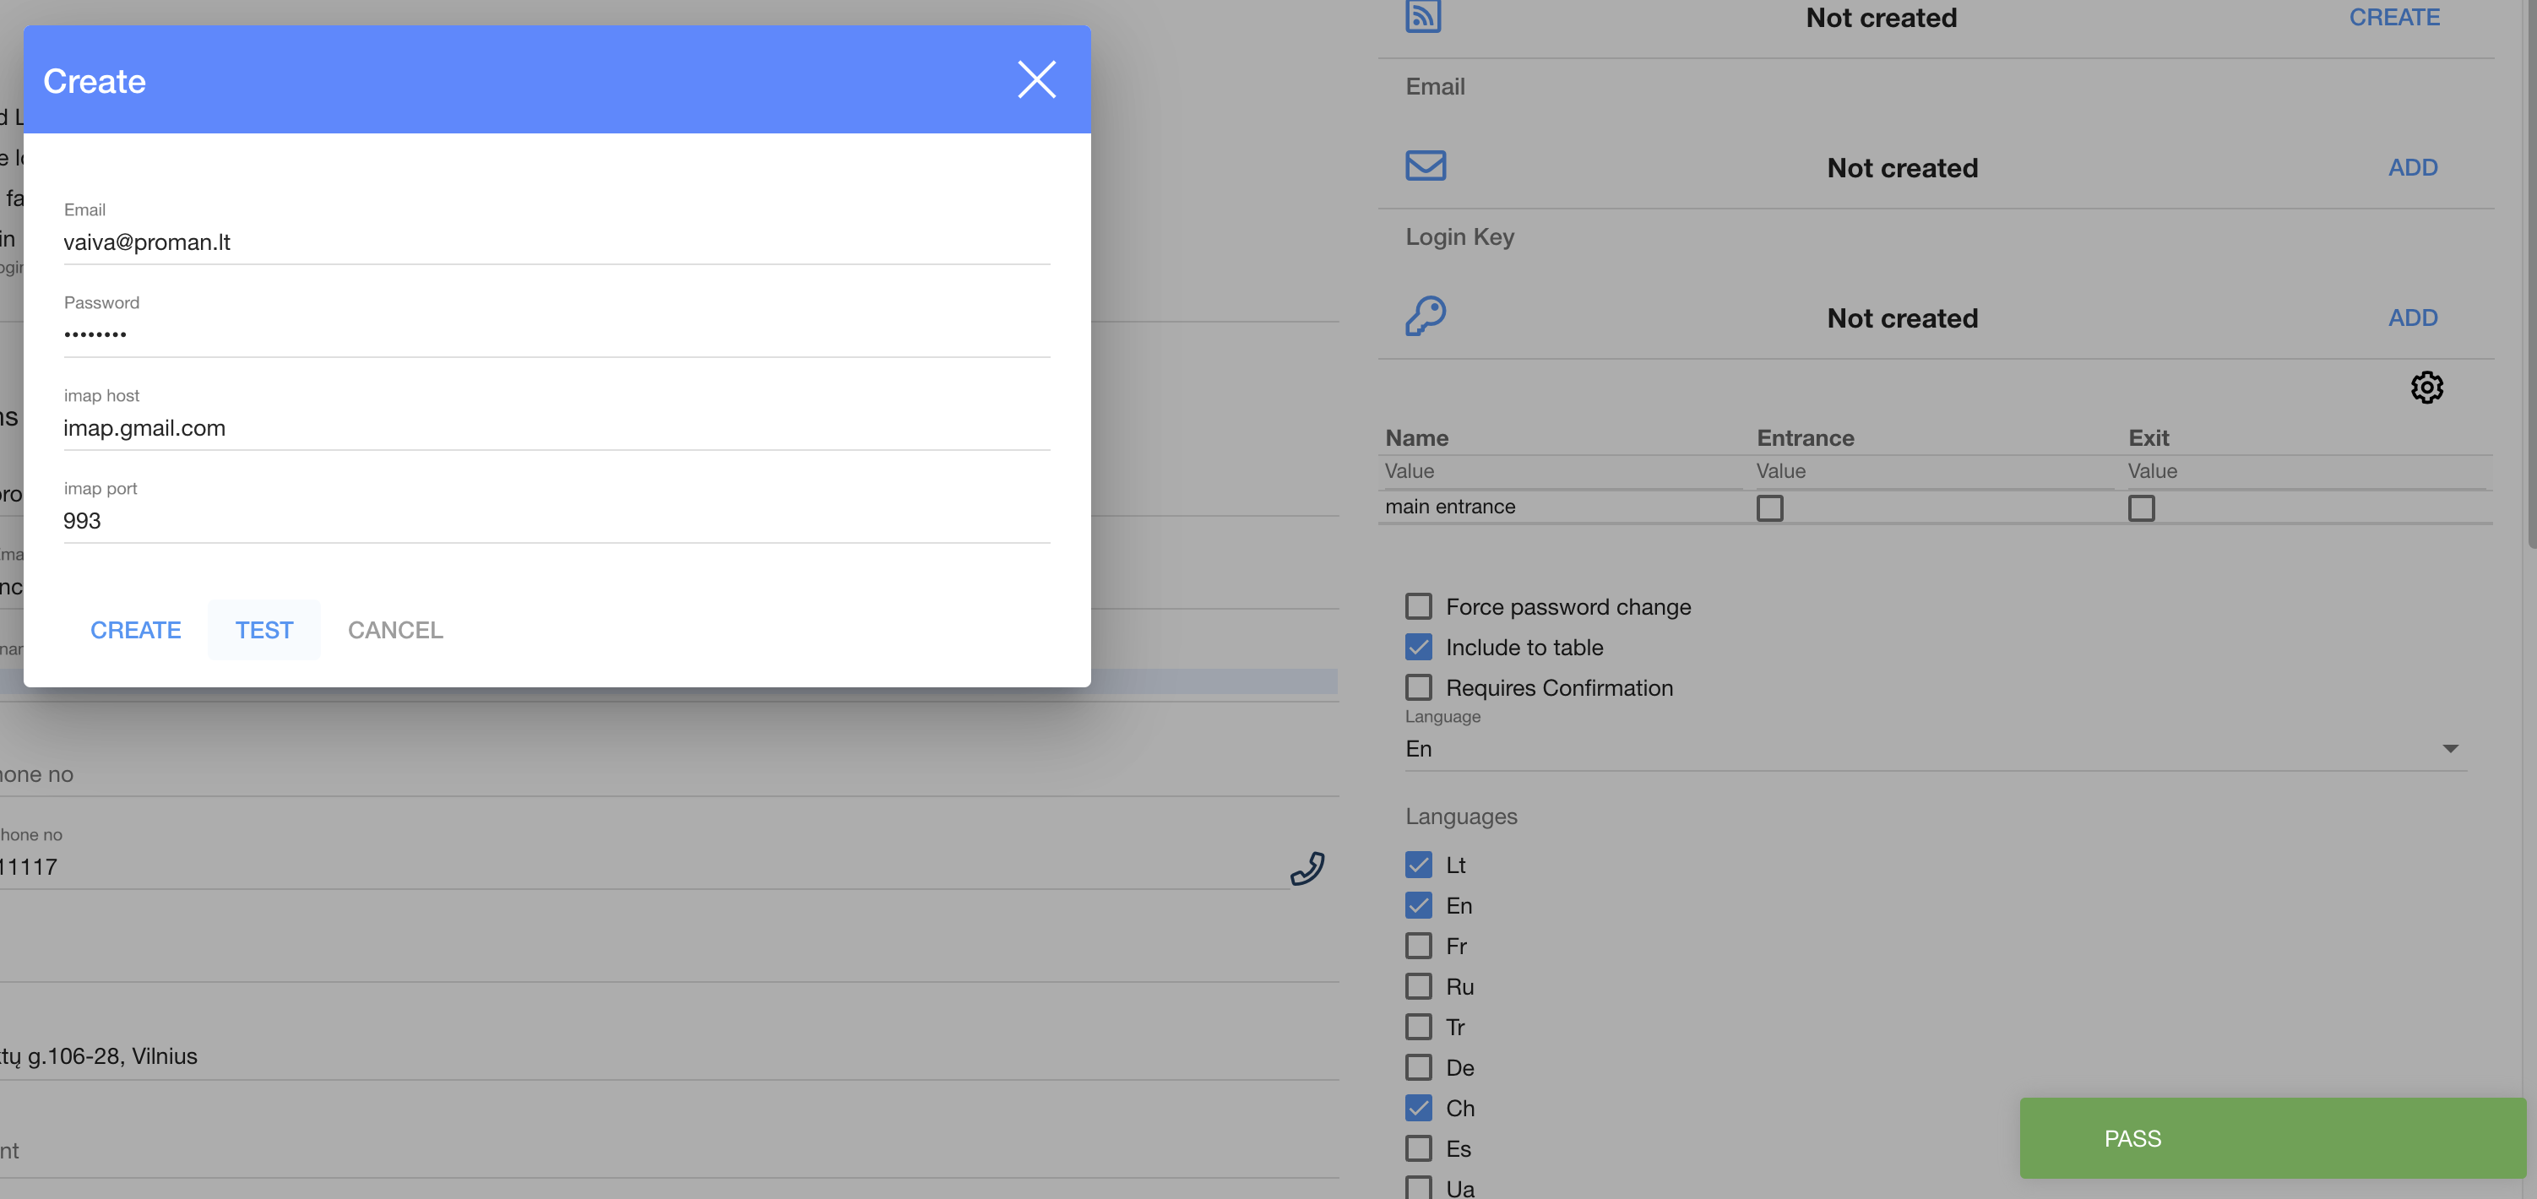Click ADD next to Login Key

coord(2412,318)
